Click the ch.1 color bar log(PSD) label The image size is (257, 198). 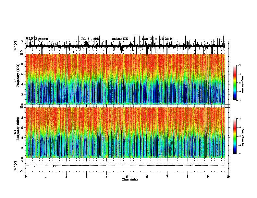click(x=243, y=84)
